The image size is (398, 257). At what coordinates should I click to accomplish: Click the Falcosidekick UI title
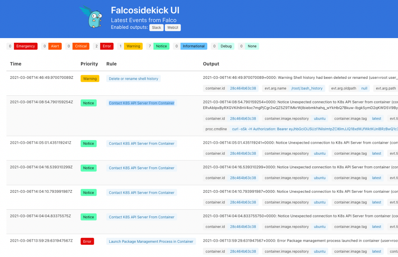click(x=145, y=10)
